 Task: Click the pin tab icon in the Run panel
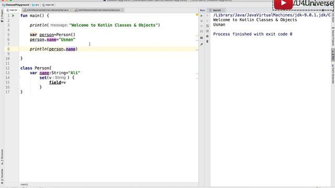tap(202, 44)
